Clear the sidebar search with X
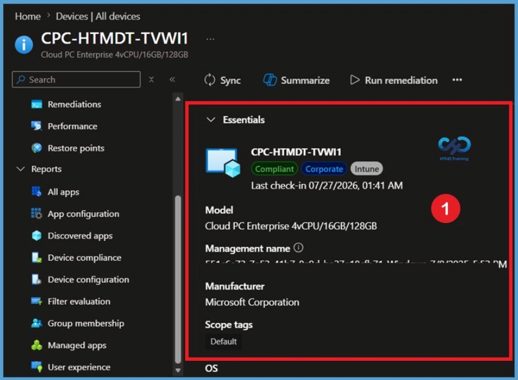 coord(151,80)
